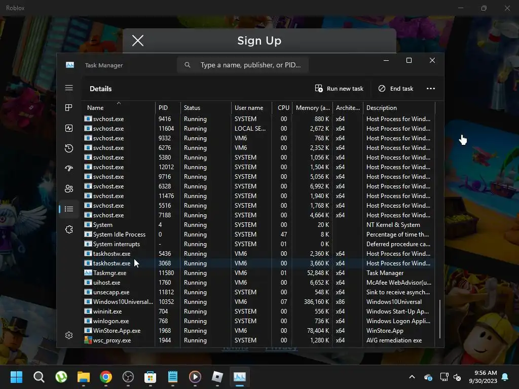Viewport: 519px width, 389px height.
Task: Click the Task Manager taskbar icon
Action: pos(240,377)
